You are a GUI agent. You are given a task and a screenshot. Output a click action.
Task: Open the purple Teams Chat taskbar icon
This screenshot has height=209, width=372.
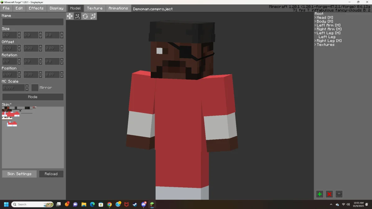(75, 204)
